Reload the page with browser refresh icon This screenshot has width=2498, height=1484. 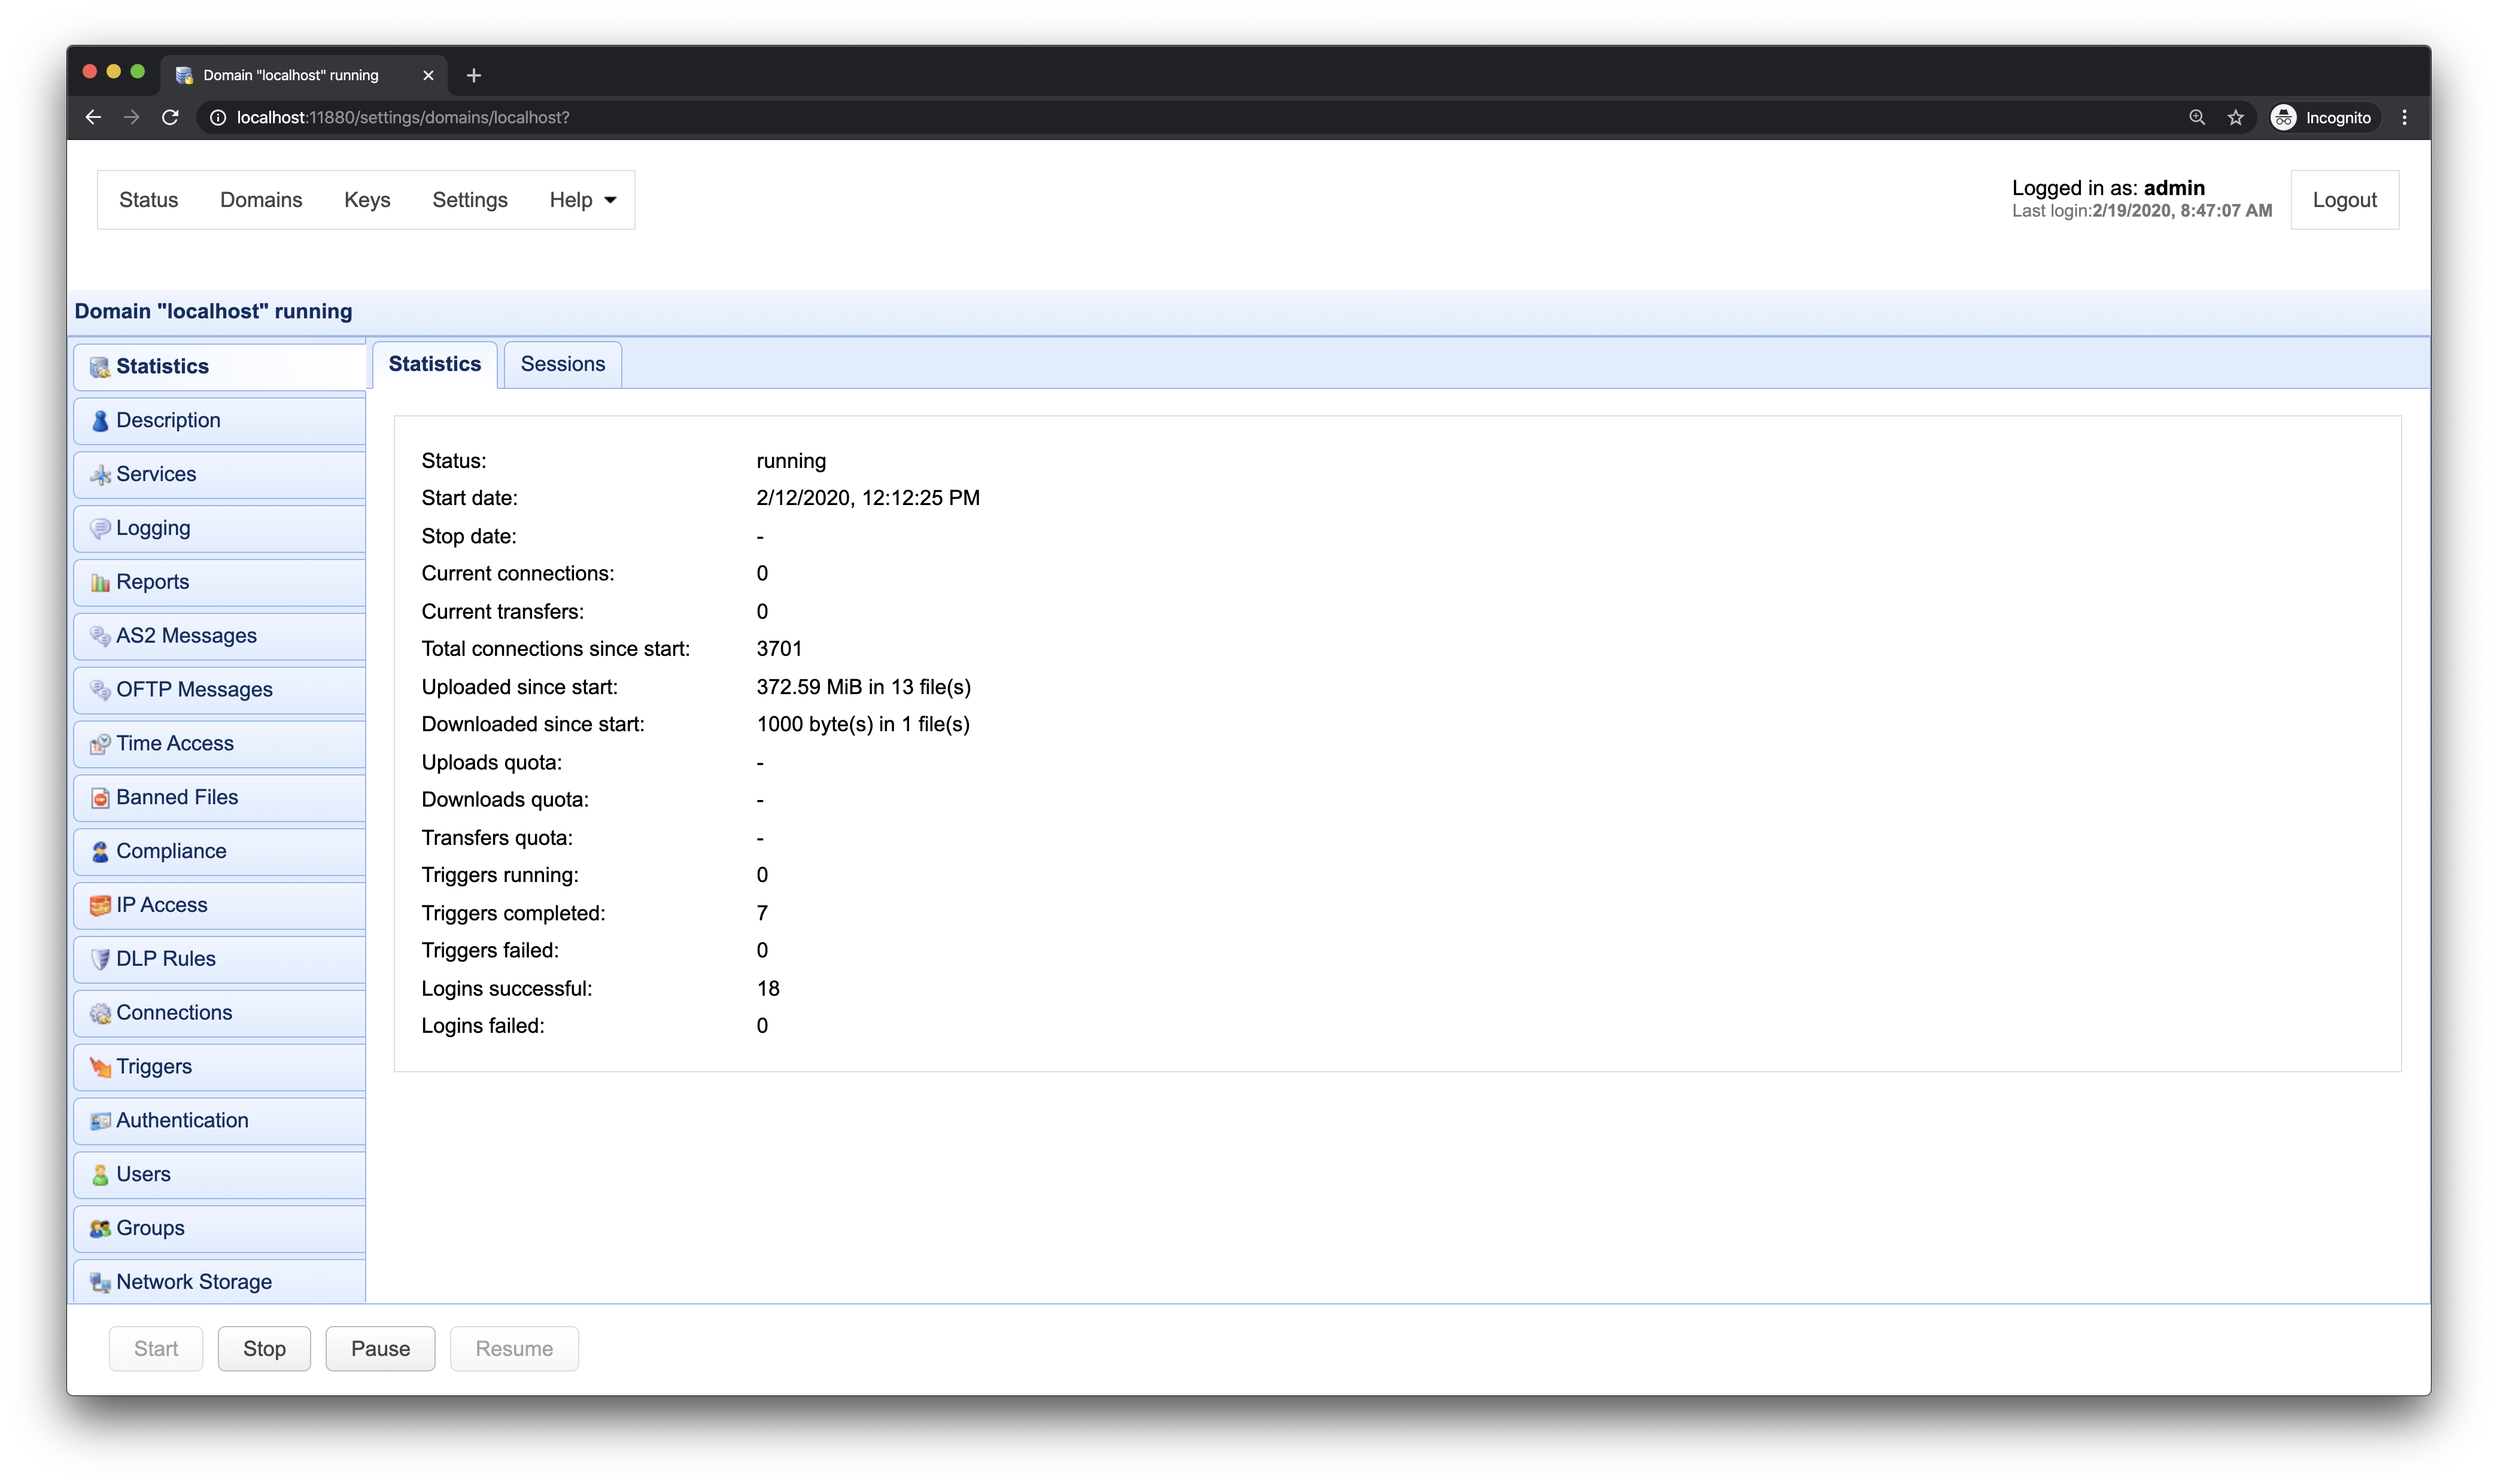[x=170, y=117]
